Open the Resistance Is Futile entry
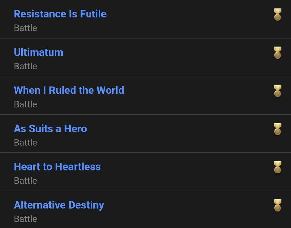This screenshot has width=291, height=228. coord(60,14)
